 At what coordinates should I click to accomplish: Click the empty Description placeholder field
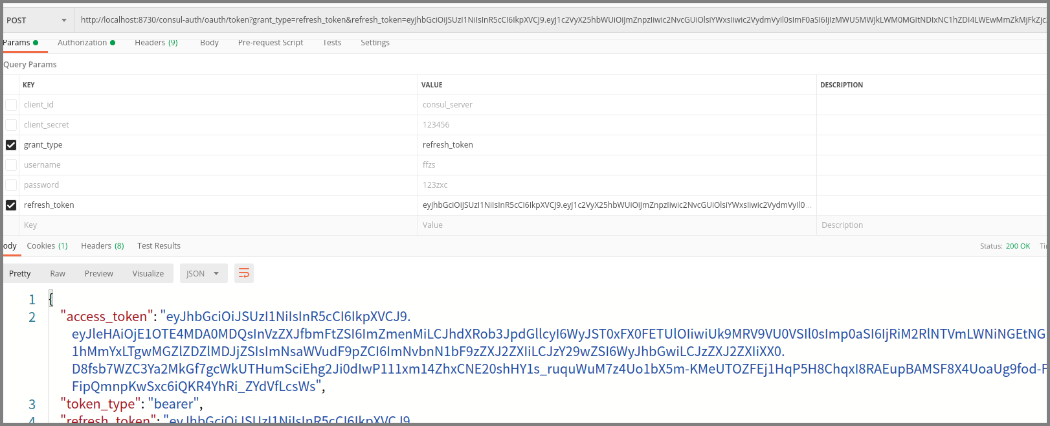pos(932,225)
